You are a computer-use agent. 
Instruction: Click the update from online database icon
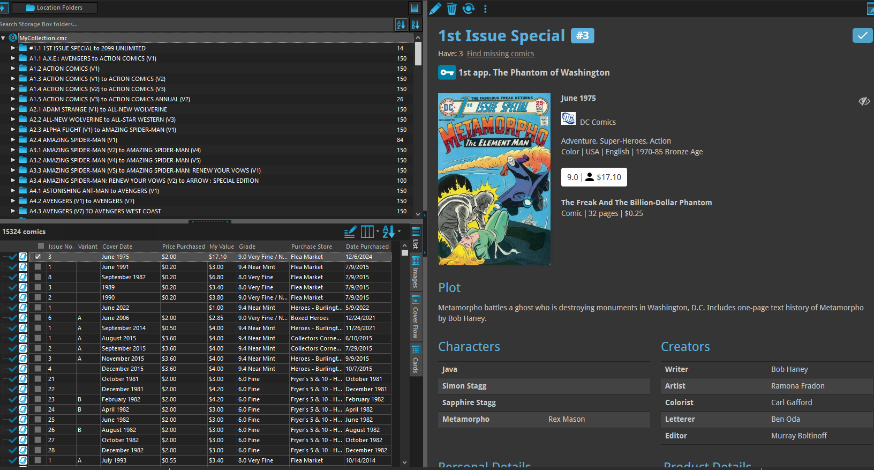(469, 9)
